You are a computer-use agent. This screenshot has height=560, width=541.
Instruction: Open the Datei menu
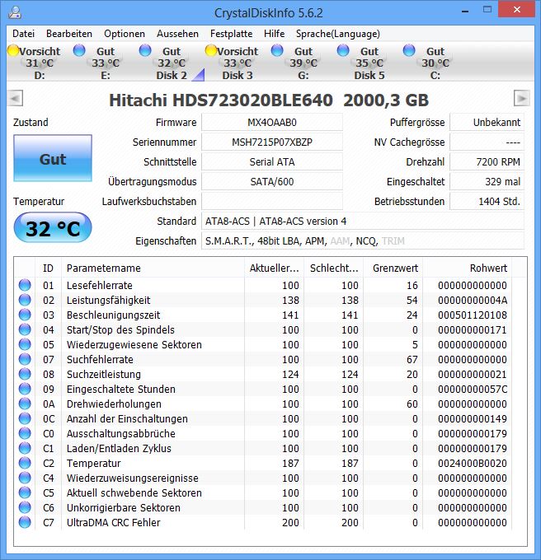(x=24, y=34)
